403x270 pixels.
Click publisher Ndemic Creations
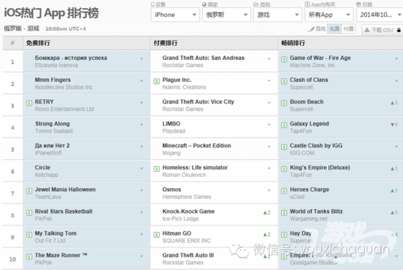(x=184, y=87)
